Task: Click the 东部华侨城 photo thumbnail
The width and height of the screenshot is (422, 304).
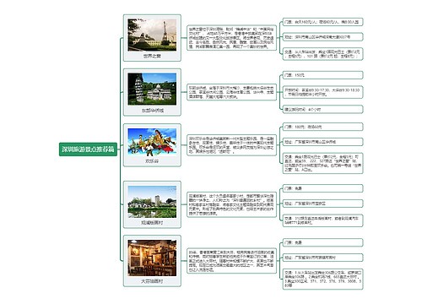Action: tap(152, 89)
